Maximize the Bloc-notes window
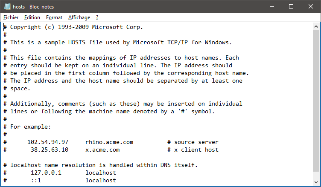This screenshot has height=187, width=321. 291,6
